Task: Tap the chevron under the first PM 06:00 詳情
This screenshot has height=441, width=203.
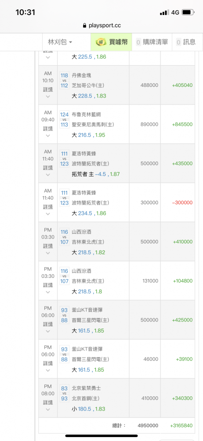Action: (48, 331)
